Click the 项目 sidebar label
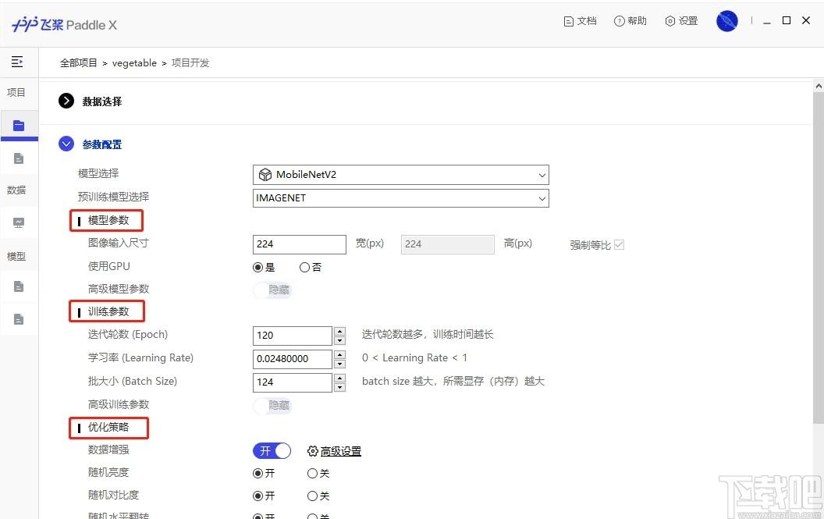This screenshot has width=824, height=519. 16,93
